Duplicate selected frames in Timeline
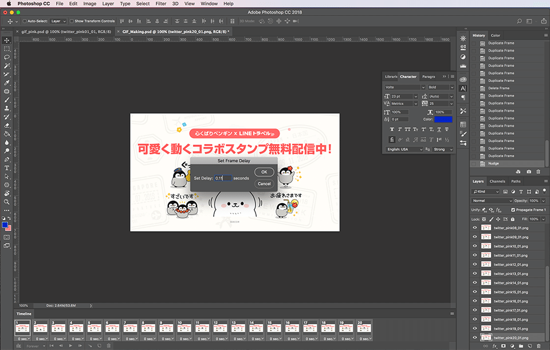Image resolution: width=550 pixels, height=350 pixels. (99, 346)
